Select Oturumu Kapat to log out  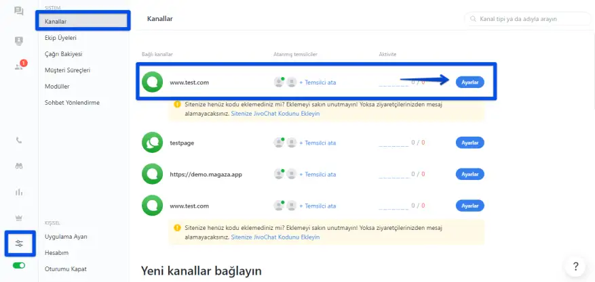(66, 268)
